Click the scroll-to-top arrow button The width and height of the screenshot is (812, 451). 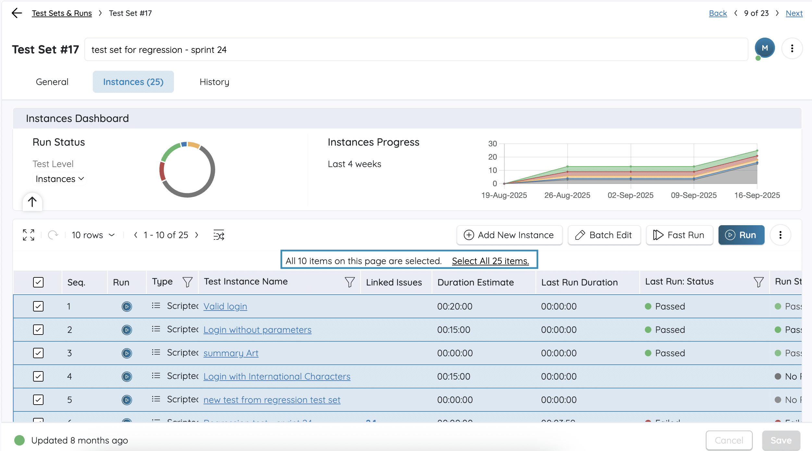[32, 202]
